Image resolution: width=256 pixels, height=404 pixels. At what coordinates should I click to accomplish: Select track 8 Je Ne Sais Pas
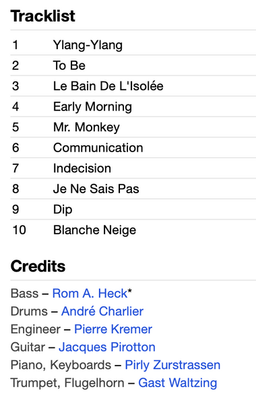(x=133, y=189)
